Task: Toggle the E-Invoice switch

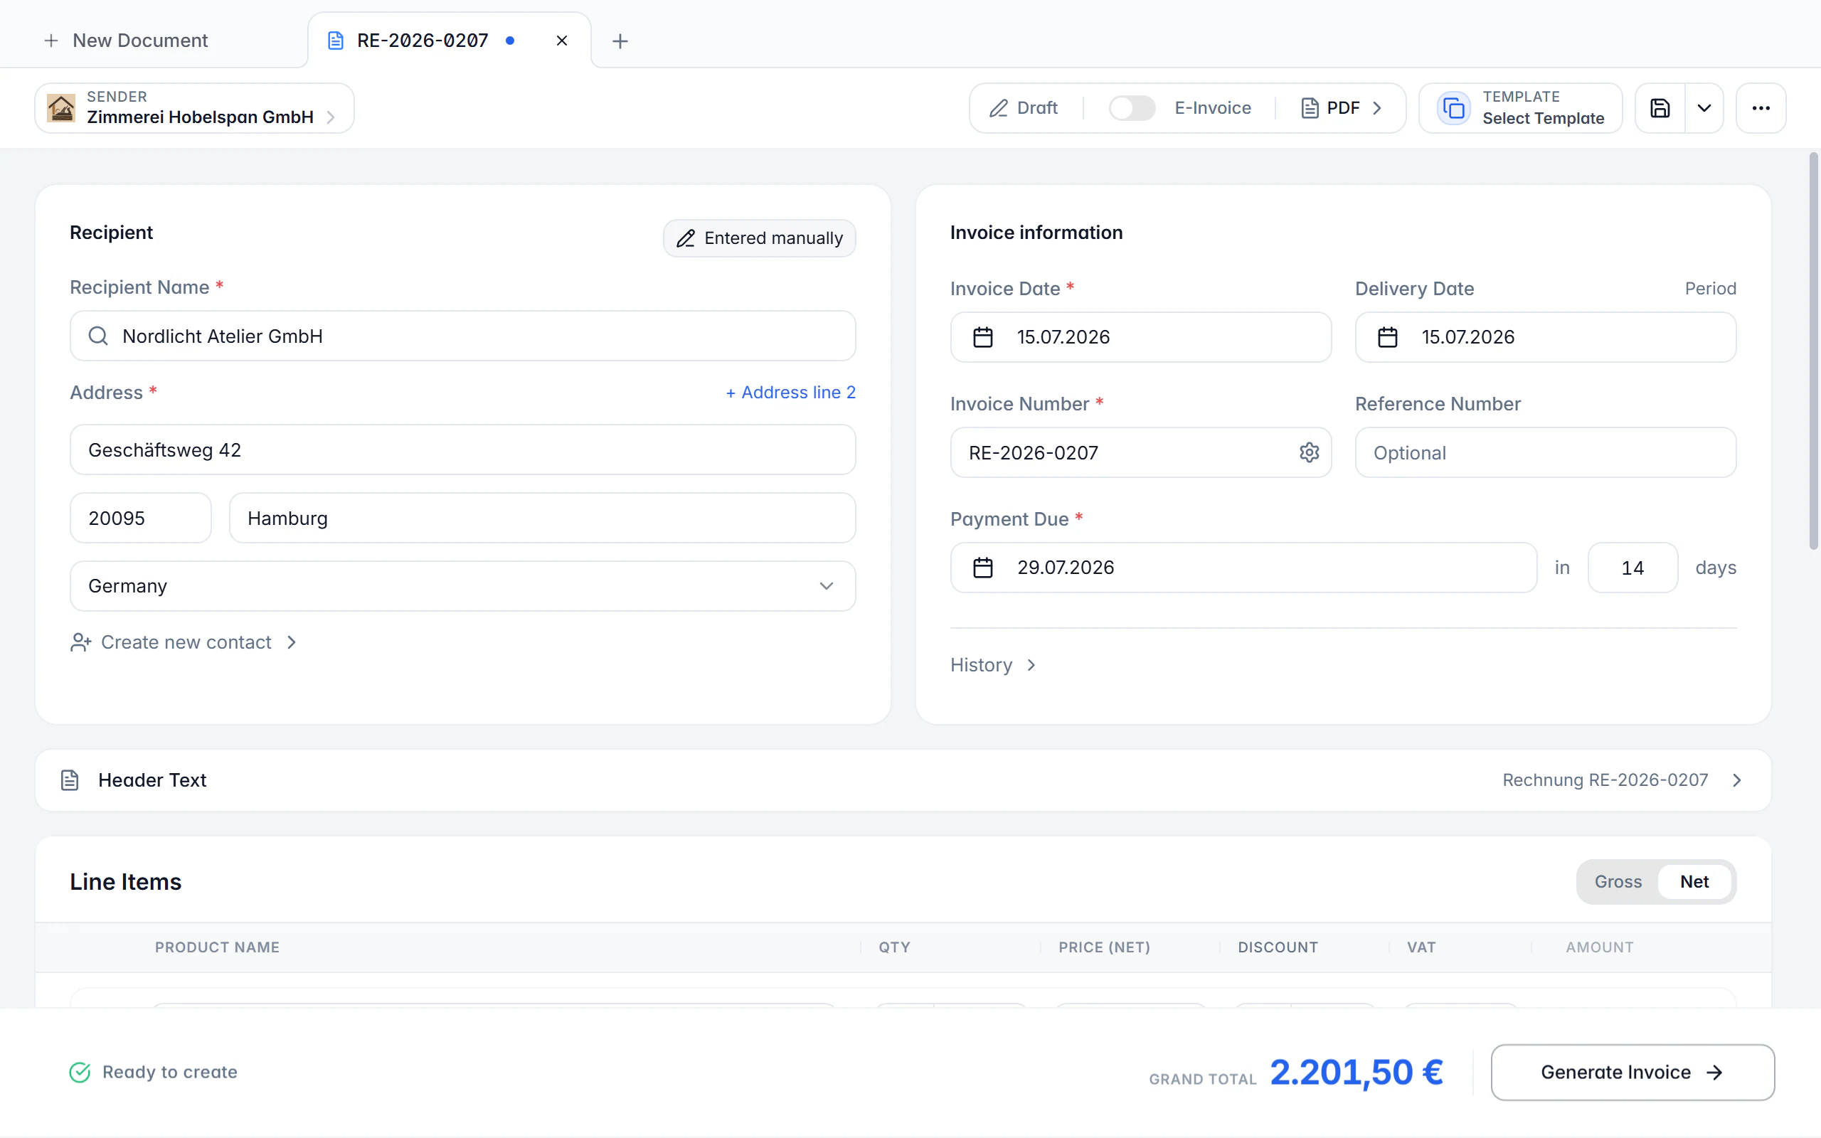Action: 1132,107
